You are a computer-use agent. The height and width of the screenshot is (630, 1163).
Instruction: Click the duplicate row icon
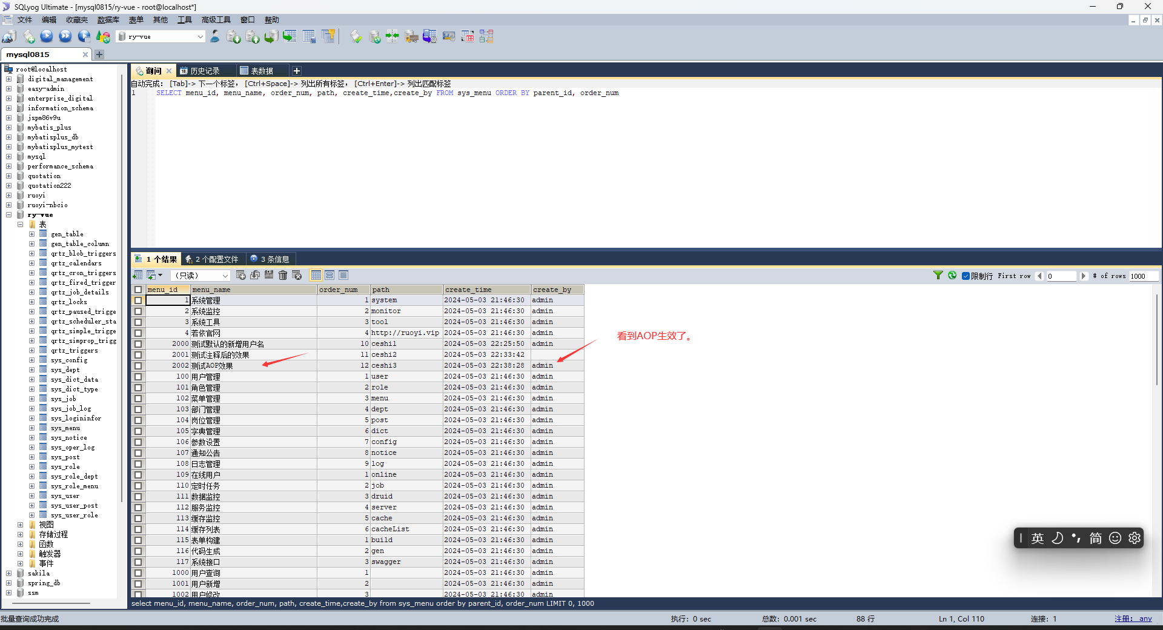pos(255,276)
